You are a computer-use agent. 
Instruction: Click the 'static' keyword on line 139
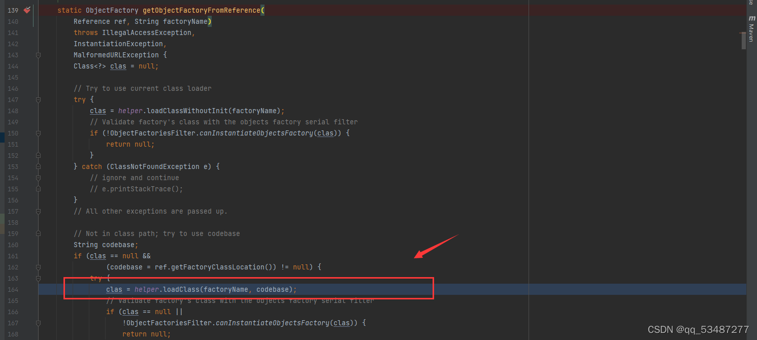click(x=70, y=10)
